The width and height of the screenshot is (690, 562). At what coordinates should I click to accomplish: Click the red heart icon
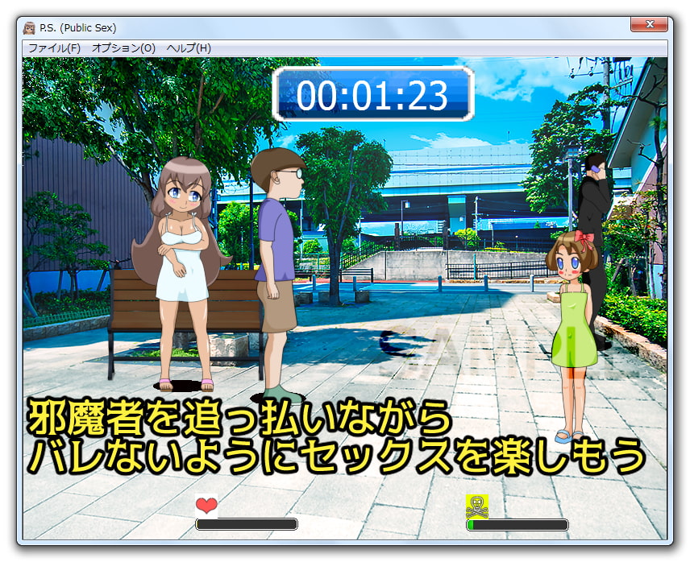pos(206,506)
